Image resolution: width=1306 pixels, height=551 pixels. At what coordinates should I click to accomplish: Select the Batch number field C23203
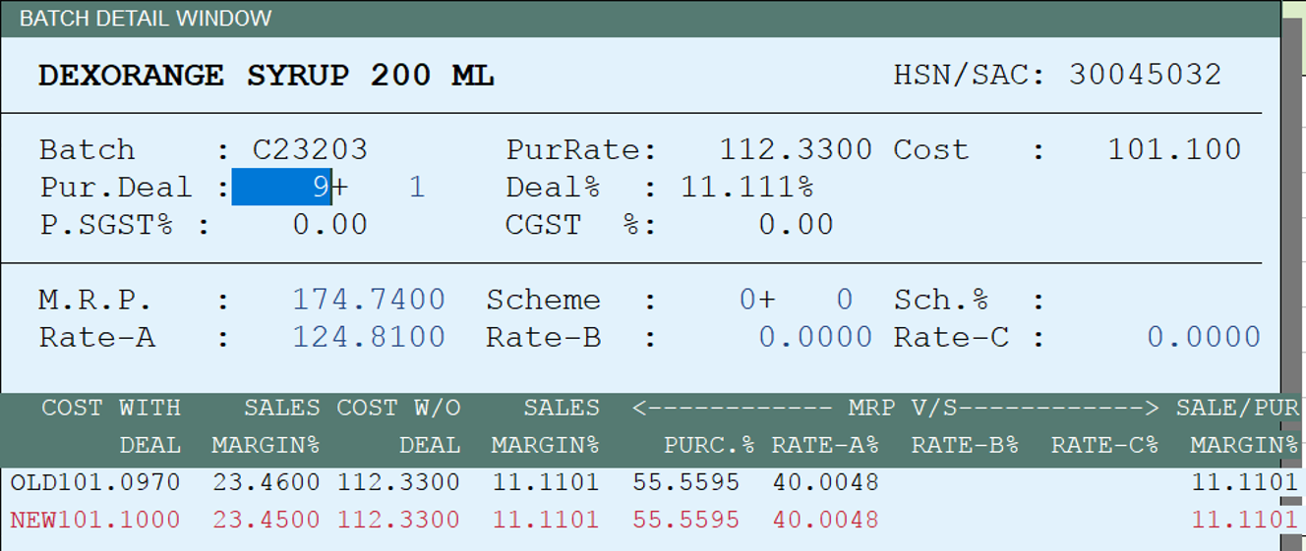point(311,149)
